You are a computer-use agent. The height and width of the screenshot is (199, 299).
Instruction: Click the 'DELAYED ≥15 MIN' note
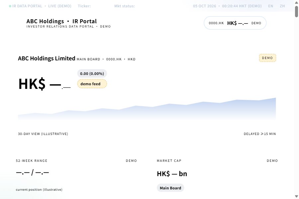[x=260, y=134]
